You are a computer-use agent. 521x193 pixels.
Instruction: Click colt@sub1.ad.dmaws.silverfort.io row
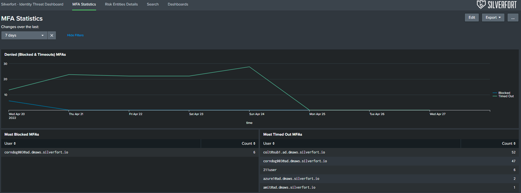pyautogui.click(x=390, y=152)
